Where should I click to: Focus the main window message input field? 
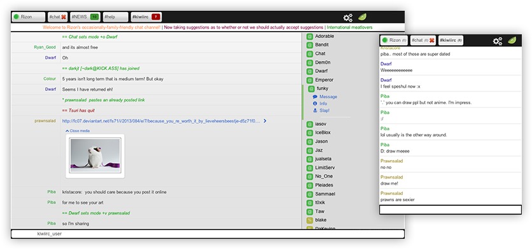tap(207, 234)
